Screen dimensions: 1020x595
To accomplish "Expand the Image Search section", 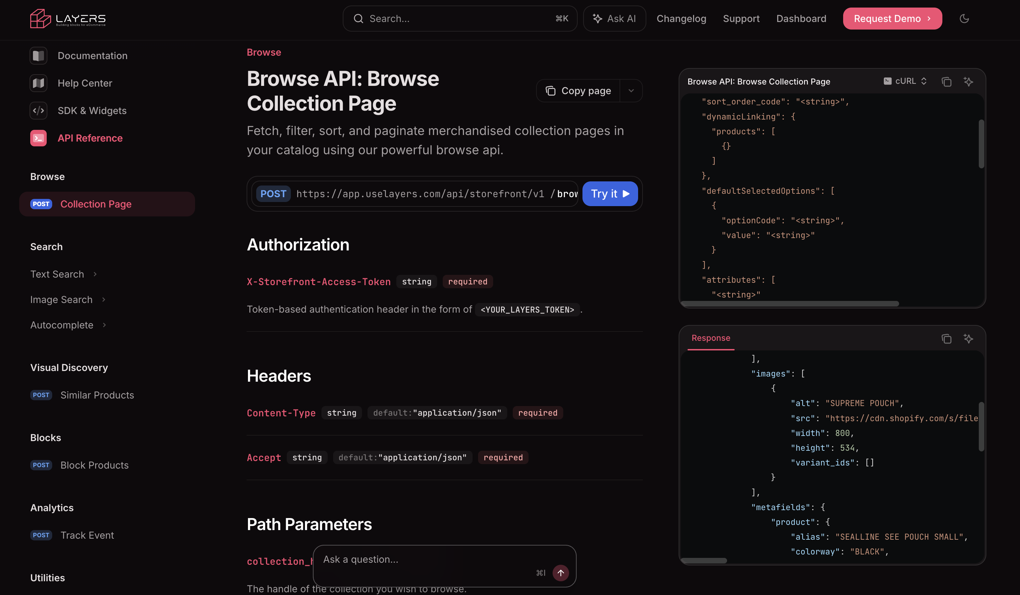I will click(104, 300).
